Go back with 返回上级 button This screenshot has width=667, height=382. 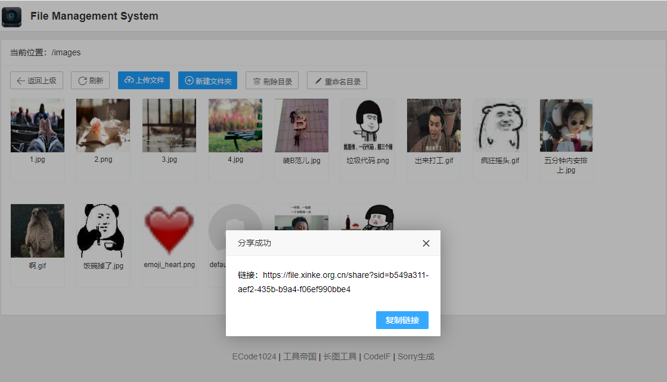[36, 81]
